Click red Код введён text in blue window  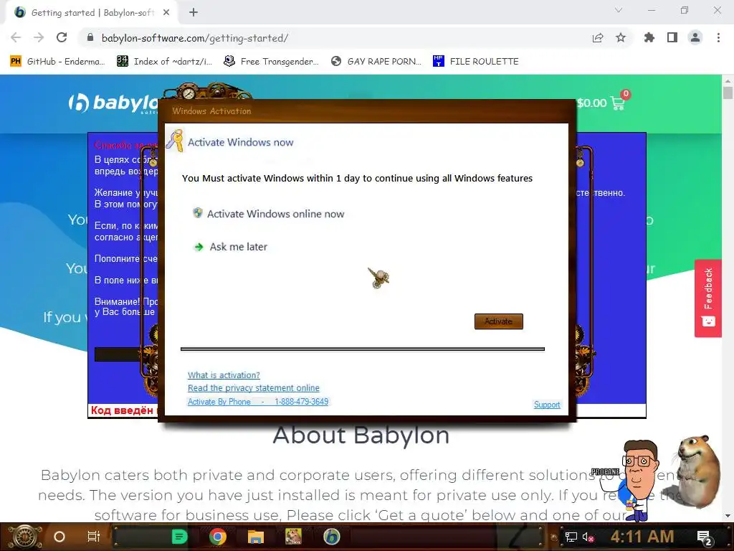point(122,410)
